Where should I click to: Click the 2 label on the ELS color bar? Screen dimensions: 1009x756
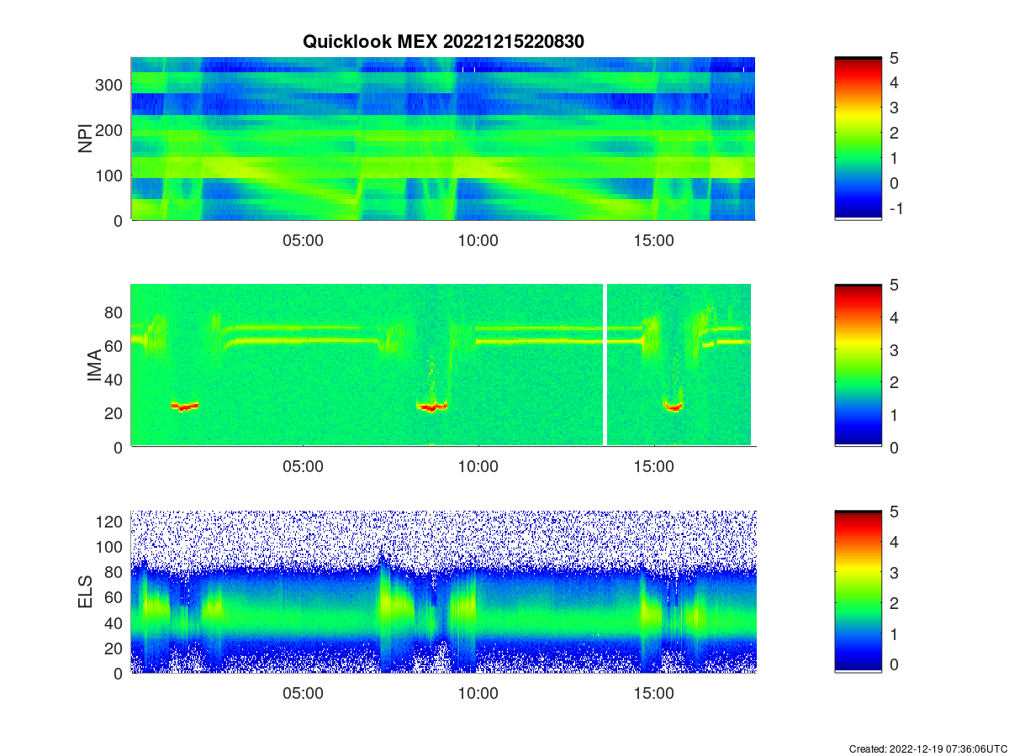894,604
